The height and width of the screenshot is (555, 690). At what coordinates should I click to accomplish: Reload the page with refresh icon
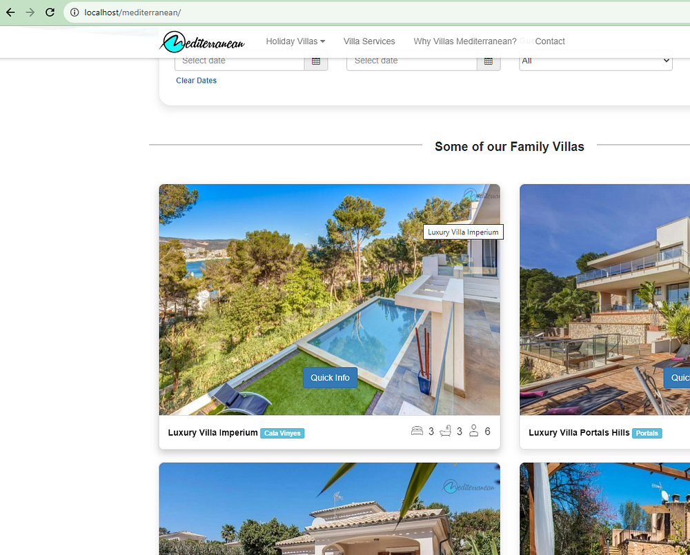(x=50, y=12)
